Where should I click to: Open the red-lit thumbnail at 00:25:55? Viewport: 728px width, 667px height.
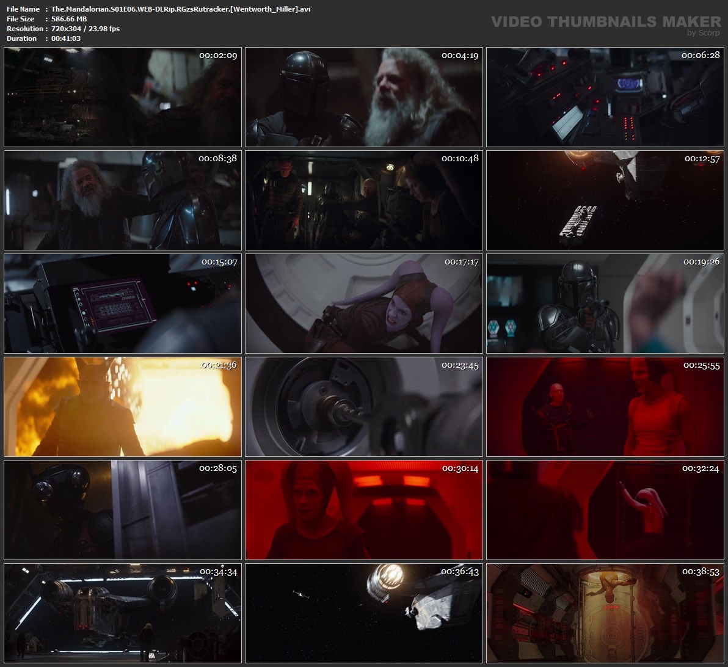point(605,407)
